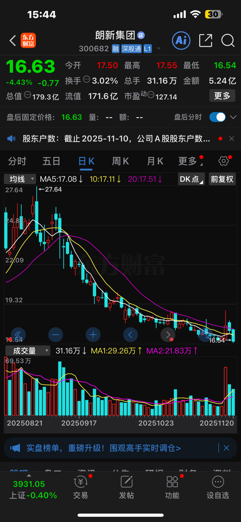Screen dimensions: 241x522
Task: Close the 实盘榜单 banner
Action: click(227, 448)
